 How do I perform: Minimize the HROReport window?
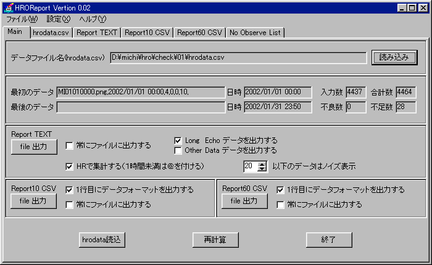tap(402, 8)
